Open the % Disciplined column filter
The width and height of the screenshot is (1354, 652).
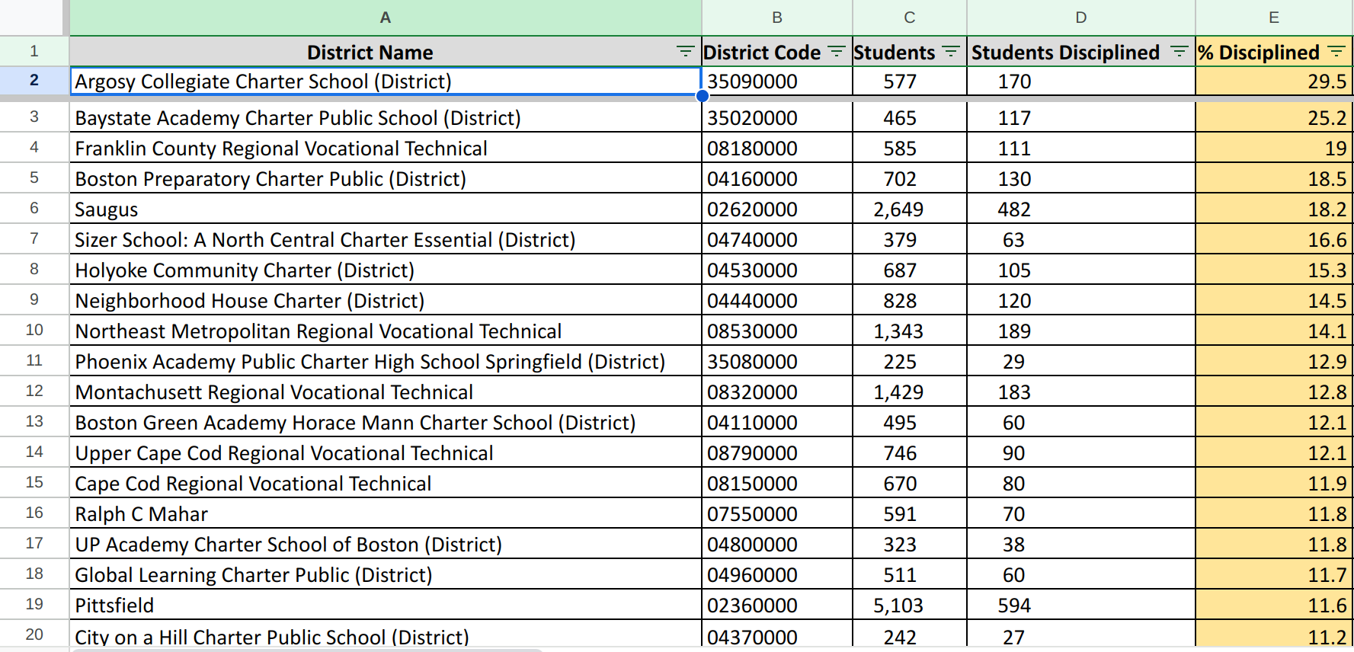(1336, 52)
